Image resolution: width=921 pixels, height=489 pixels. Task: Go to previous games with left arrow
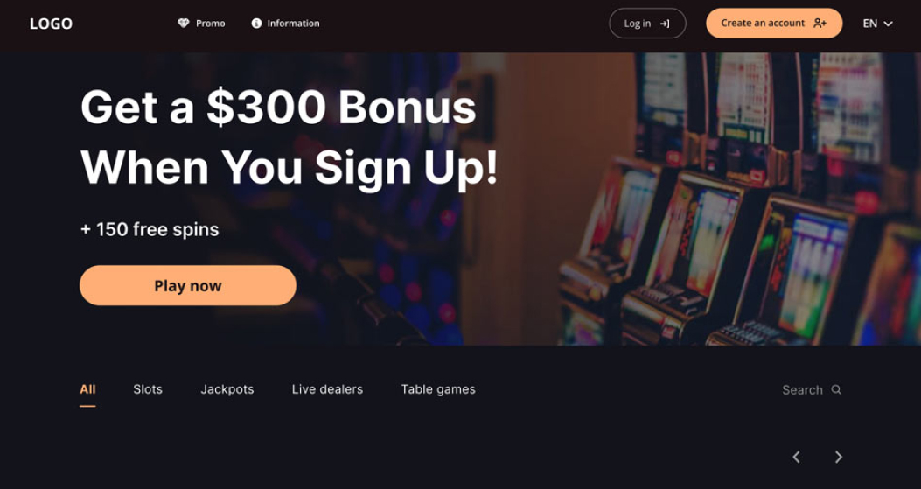coord(797,457)
